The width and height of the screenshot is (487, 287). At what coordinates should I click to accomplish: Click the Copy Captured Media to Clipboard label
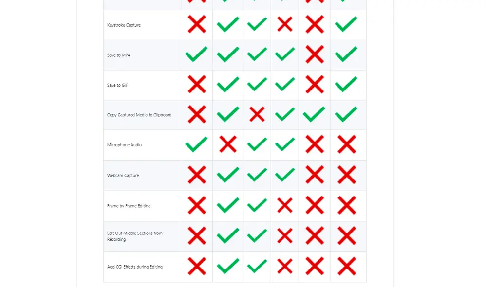(139, 115)
